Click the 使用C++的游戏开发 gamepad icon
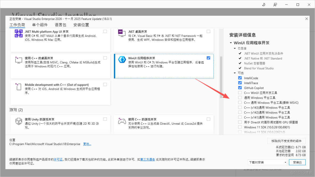Viewport: 315px width, 177px height. [122, 121]
